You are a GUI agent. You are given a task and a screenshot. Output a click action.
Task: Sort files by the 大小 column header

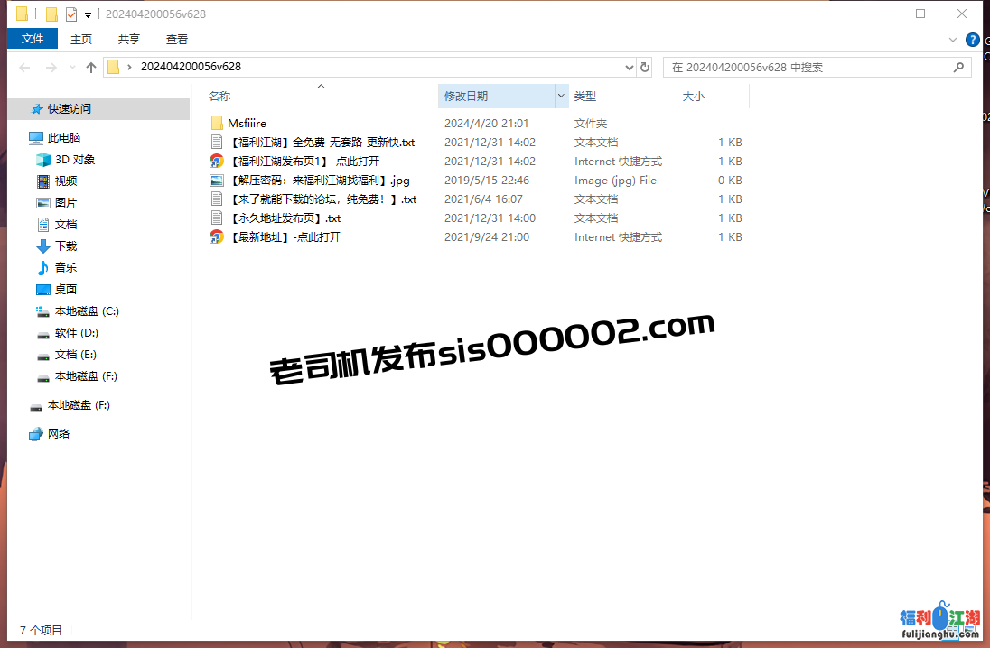693,96
